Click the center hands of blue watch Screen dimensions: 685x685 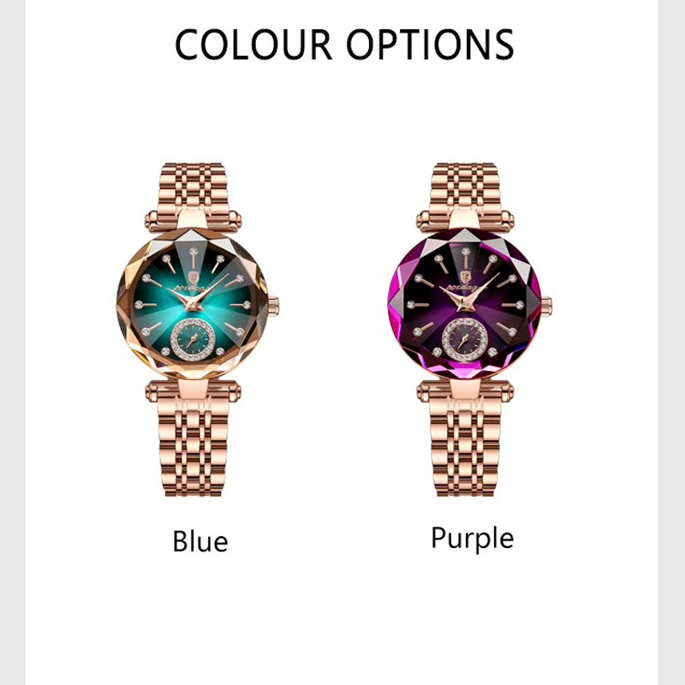point(193,303)
